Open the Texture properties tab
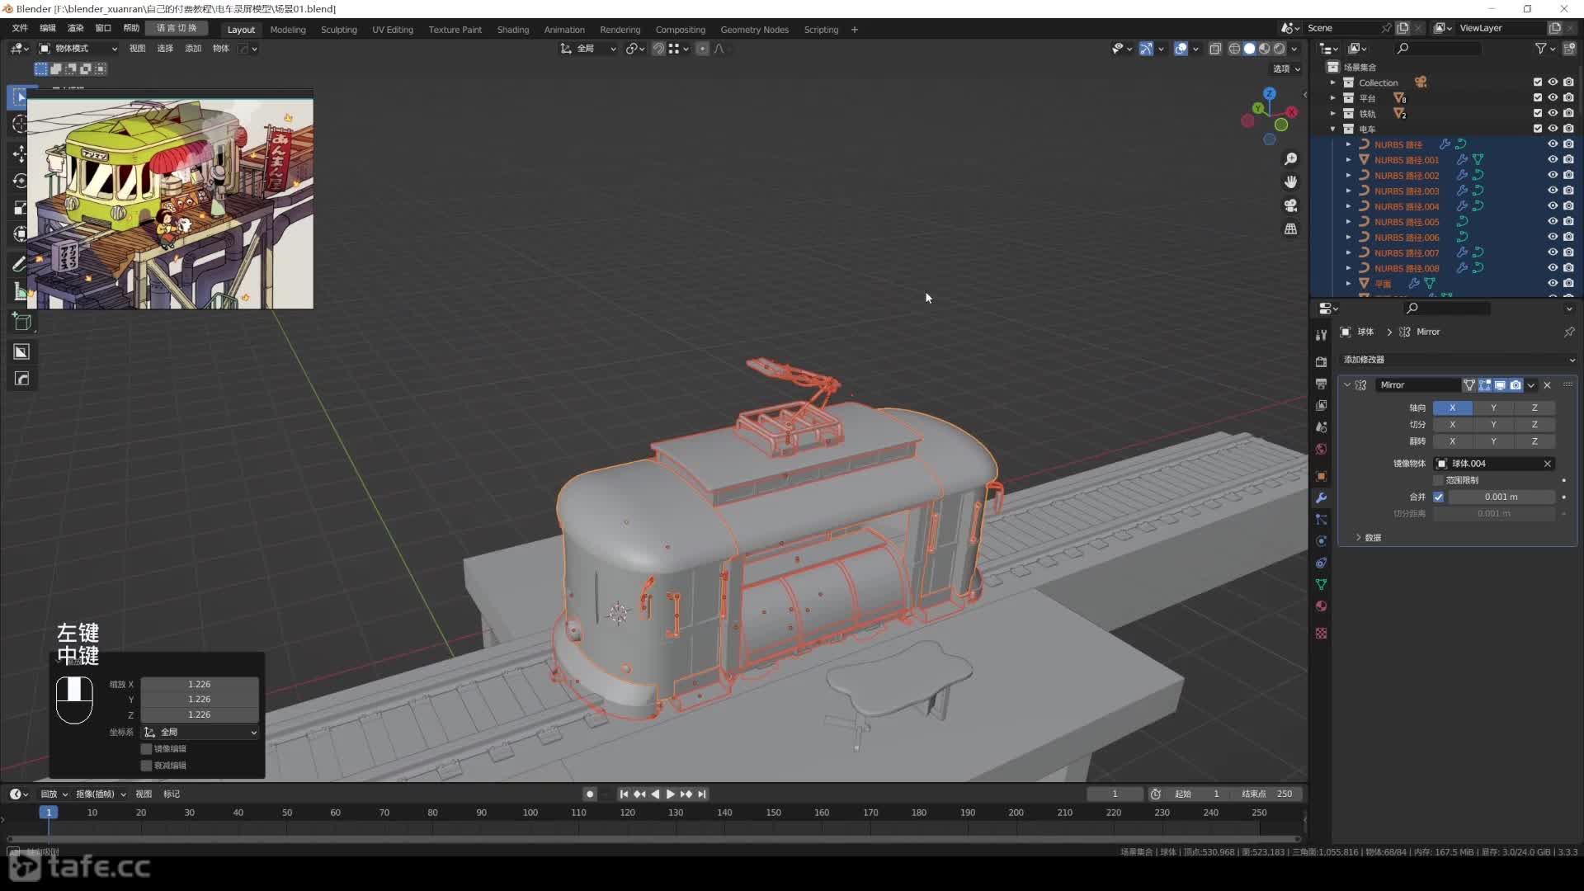 [1321, 633]
